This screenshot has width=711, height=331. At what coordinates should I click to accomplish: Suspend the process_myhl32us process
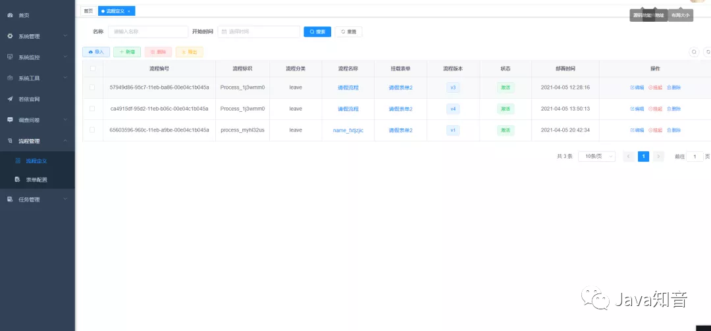[655, 130]
